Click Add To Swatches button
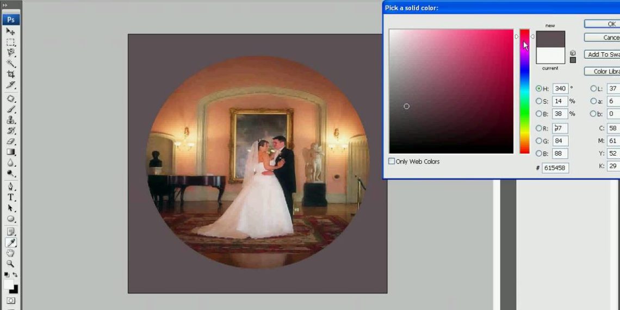 (x=602, y=54)
